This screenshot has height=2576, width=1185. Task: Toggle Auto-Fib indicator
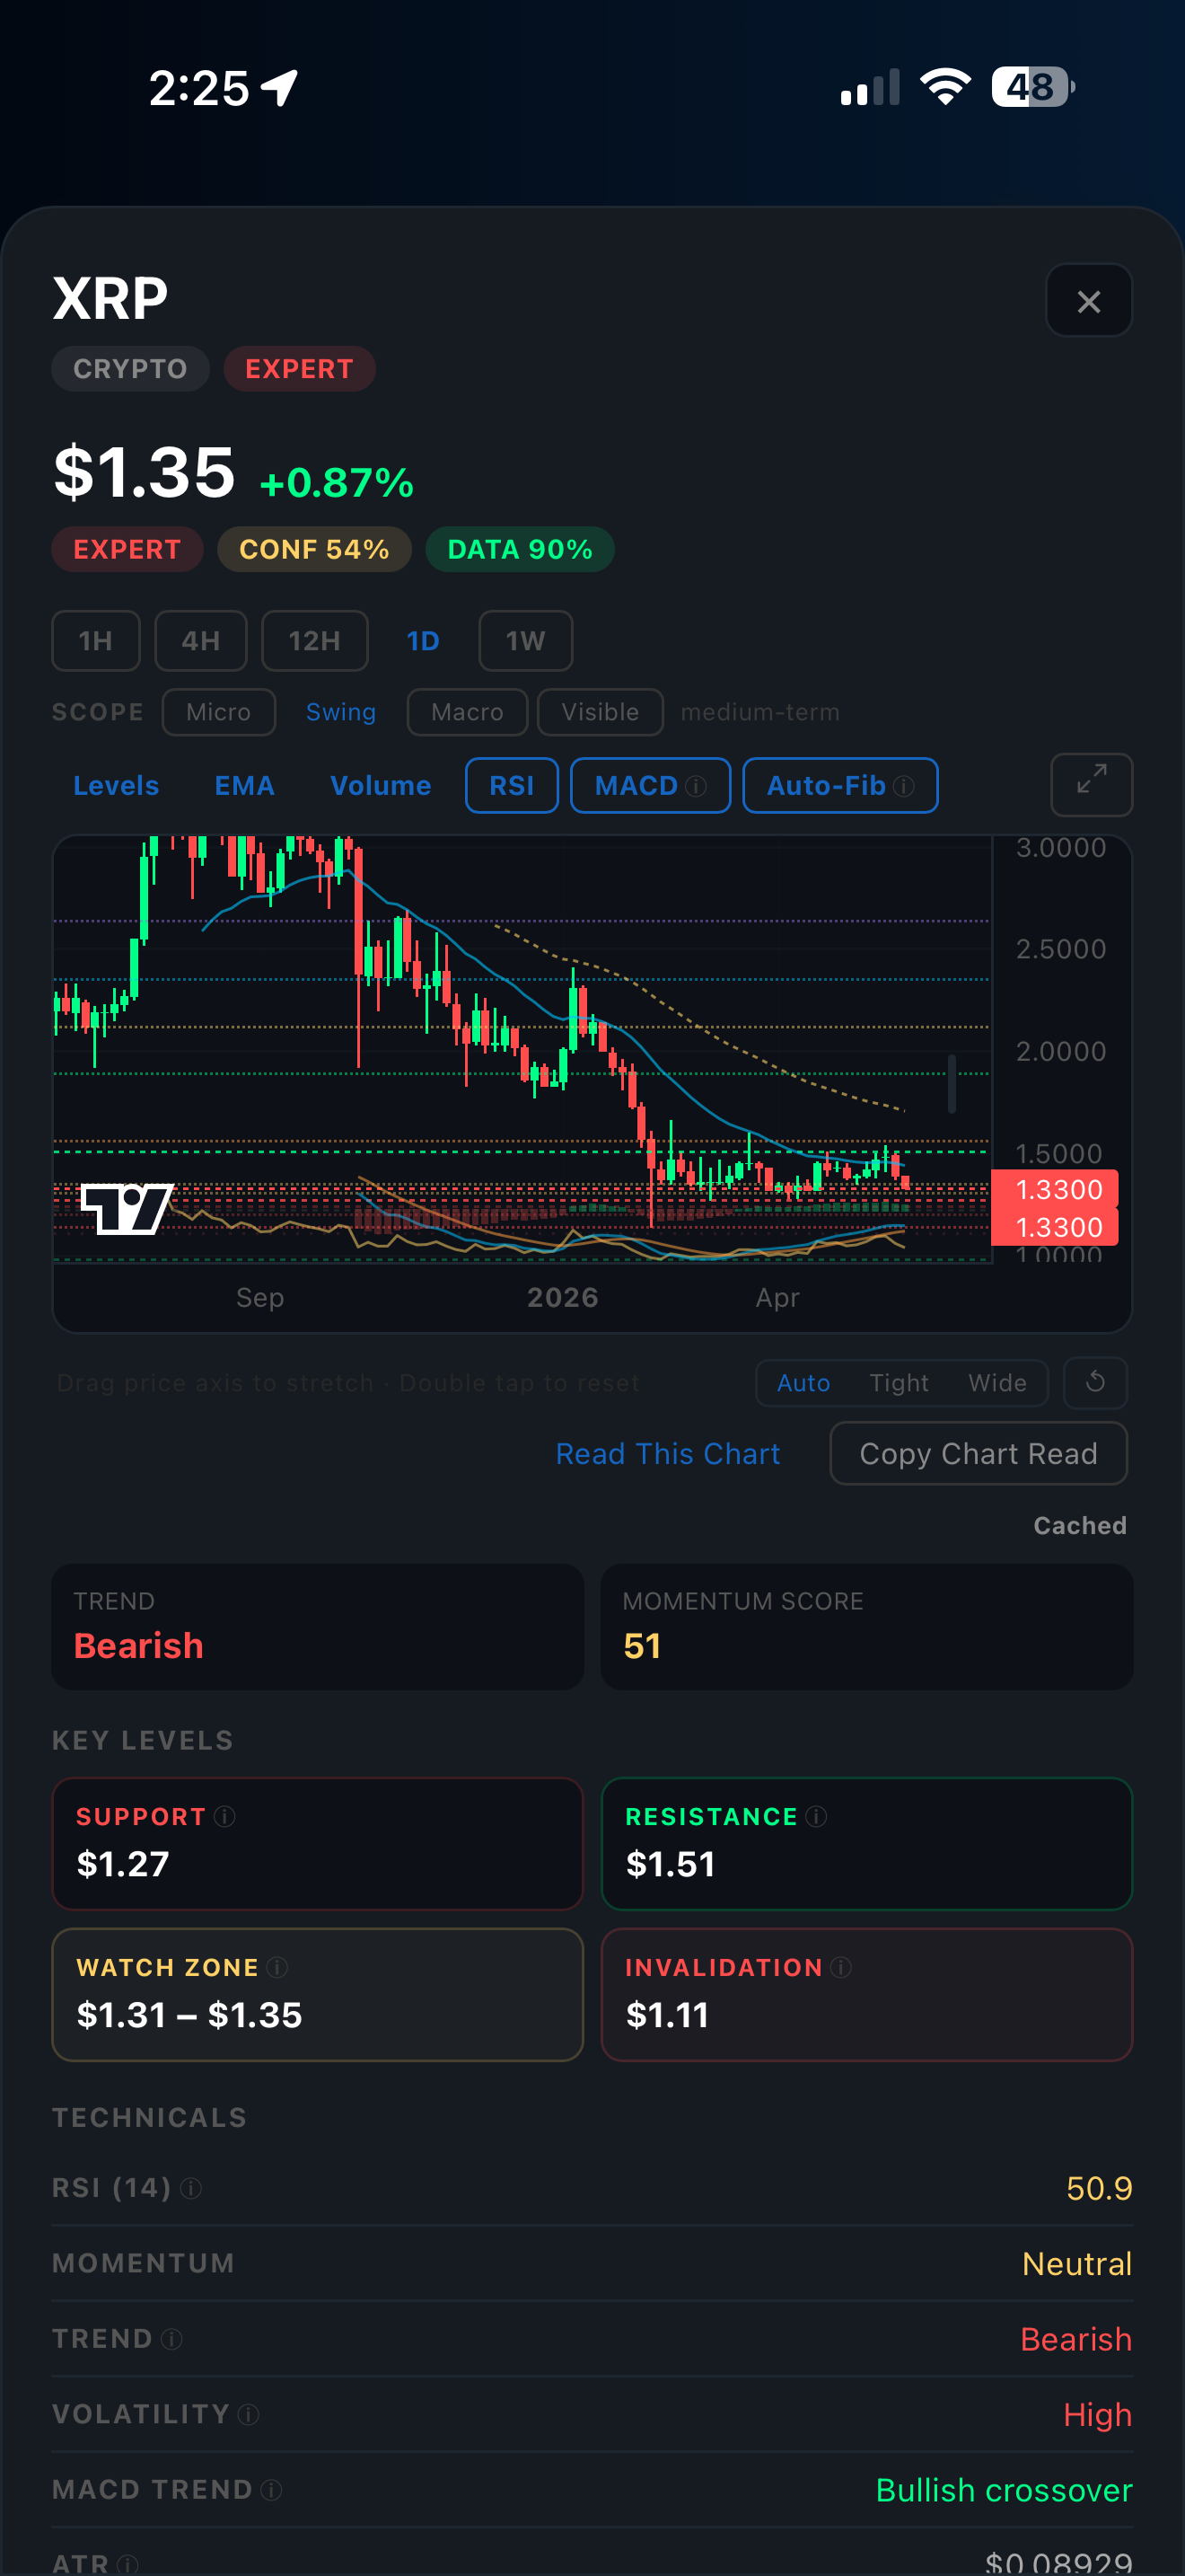click(840, 786)
